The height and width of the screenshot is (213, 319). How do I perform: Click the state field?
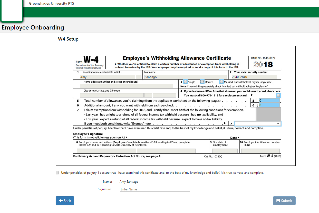tap(148, 95)
